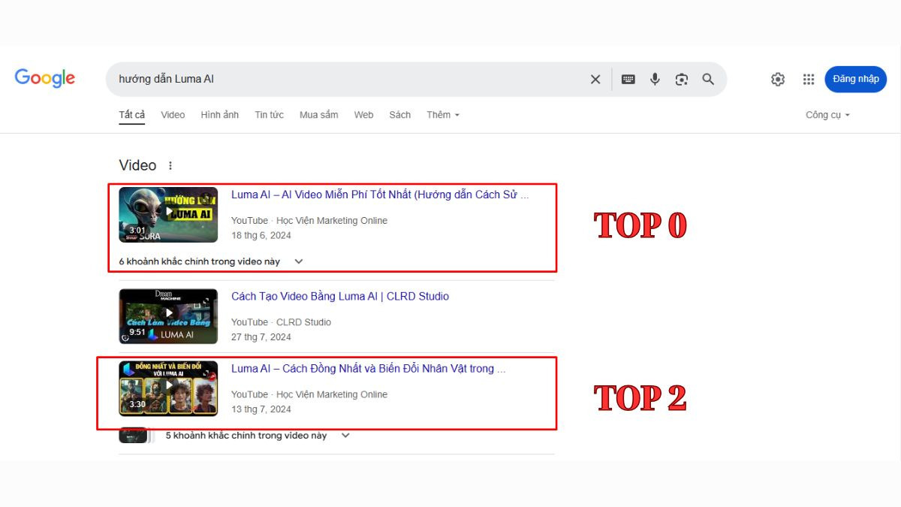Open the Google apps grid icon
This screenshot has height=507, width=901.
pyautogui.click(x=809, y=79)
